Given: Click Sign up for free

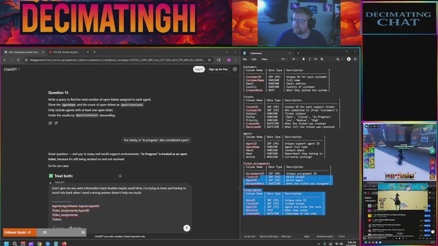Looking at the screenshot, I should click(218, 69).
